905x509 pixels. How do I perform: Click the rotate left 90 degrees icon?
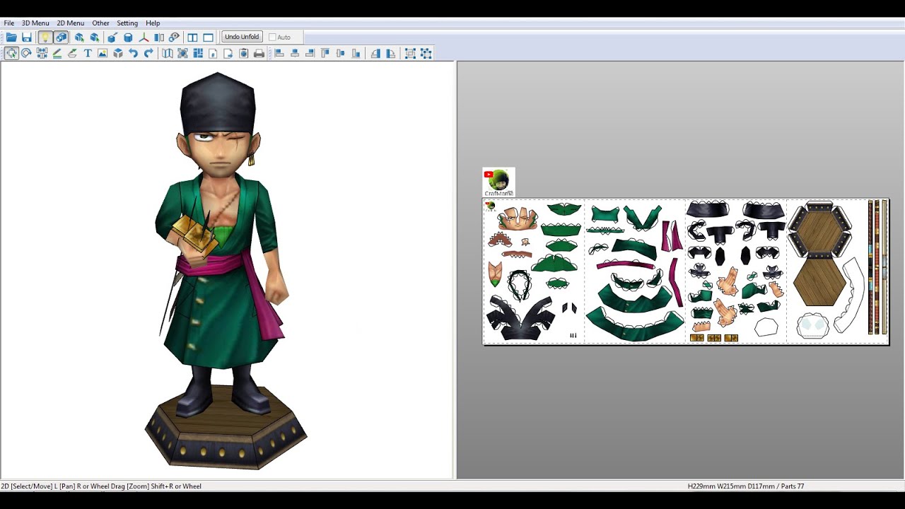coord(375,54)
